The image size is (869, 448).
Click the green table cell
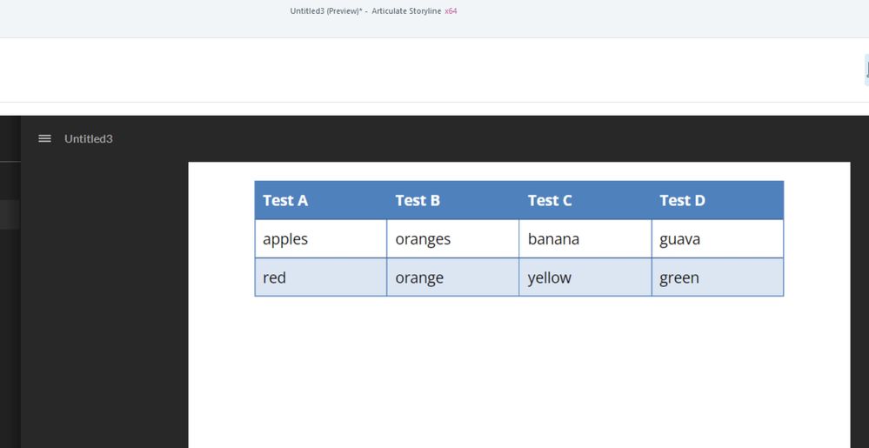pos(717,277)
